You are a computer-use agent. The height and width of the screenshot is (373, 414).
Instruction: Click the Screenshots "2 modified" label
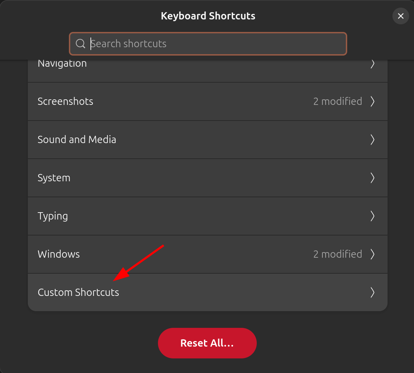[337, 101]
